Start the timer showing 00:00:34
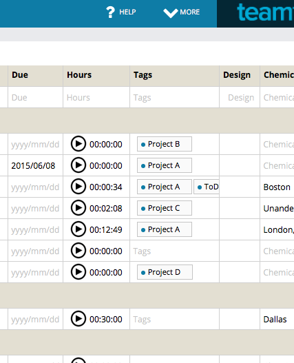Image resolution: width=294 pixels, height=363 pixels. [78, 187]
